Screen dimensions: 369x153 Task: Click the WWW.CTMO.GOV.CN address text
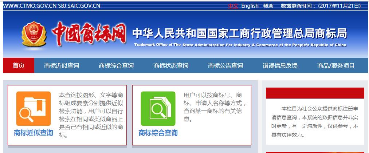30,6
